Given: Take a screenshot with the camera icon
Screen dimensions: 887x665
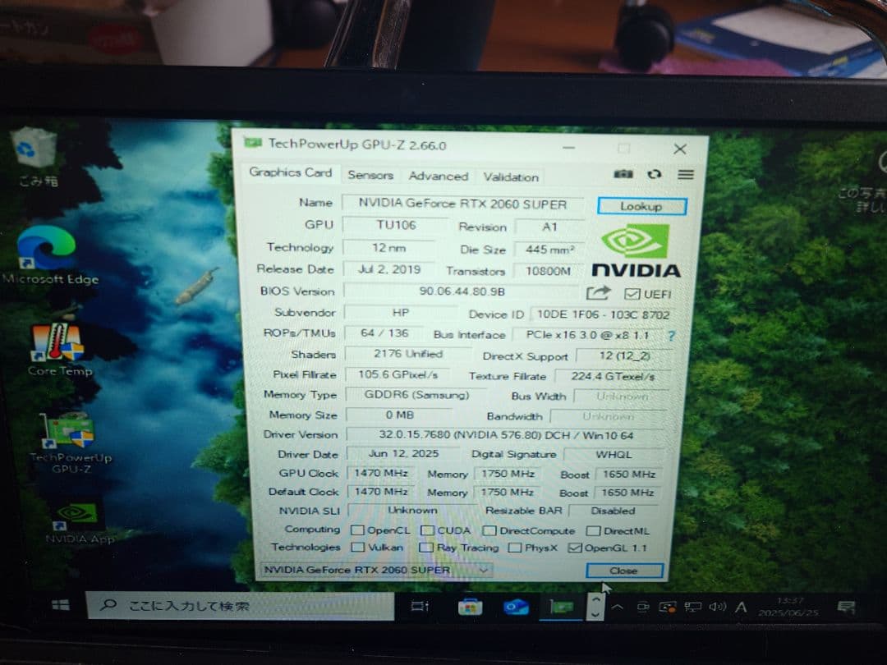Looking at the screenshot, I should (623, 174).
